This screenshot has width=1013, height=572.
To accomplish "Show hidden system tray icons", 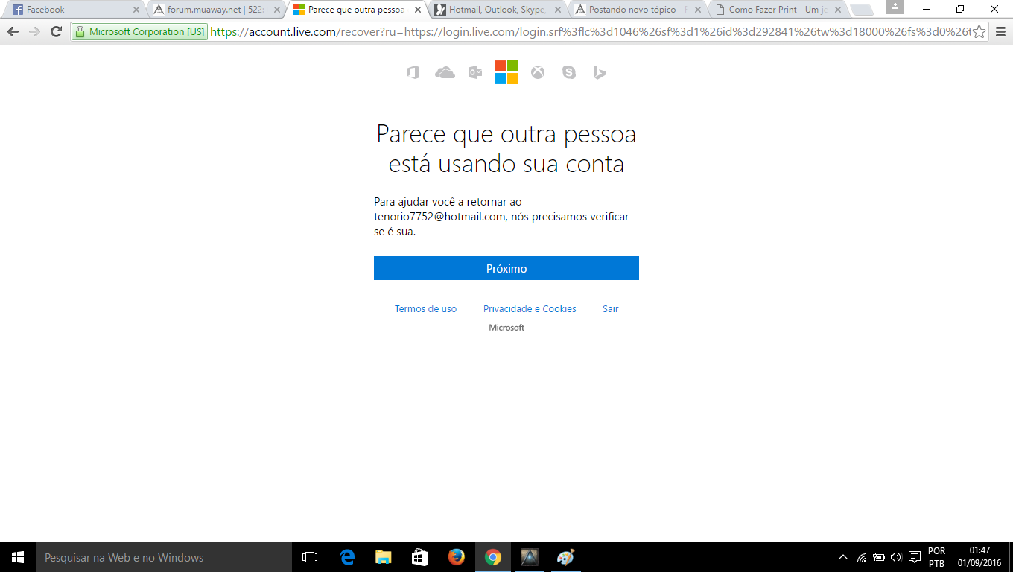I will (x=843, y=557).
